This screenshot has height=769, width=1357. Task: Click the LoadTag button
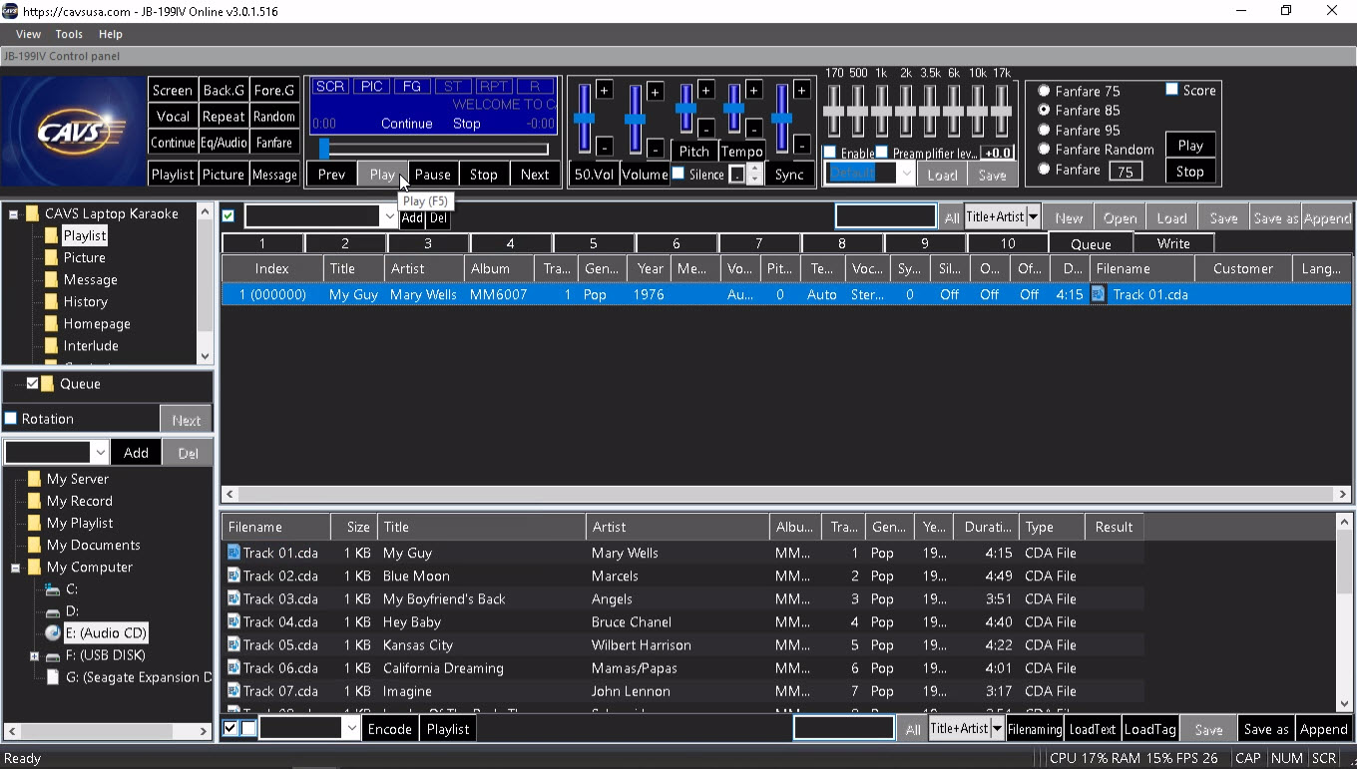point(1149,729)
